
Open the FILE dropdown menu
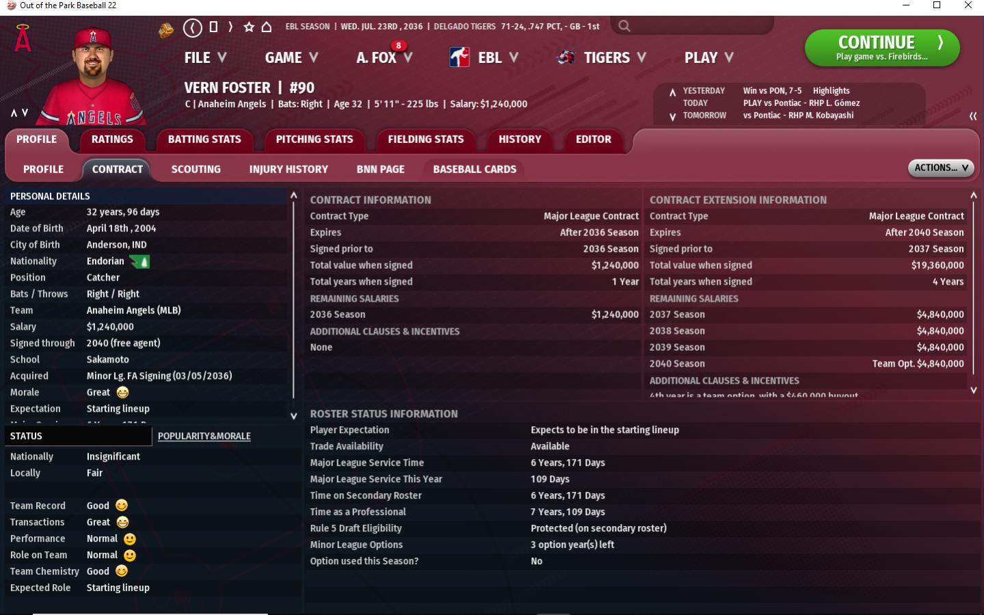(205, 58)
